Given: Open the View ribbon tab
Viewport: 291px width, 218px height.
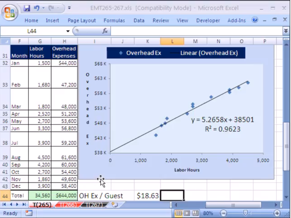Looking at the screenshot, I should 182,20.
